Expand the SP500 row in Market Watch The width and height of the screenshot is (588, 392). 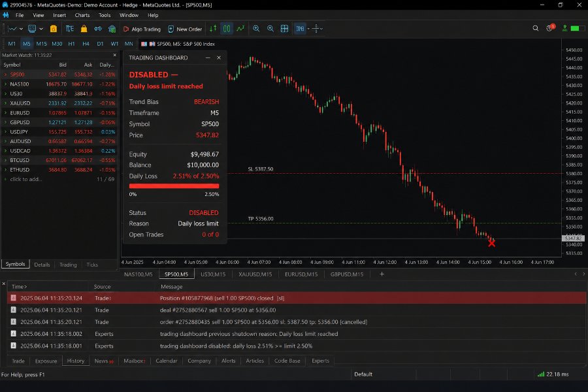tap(5, 74)
